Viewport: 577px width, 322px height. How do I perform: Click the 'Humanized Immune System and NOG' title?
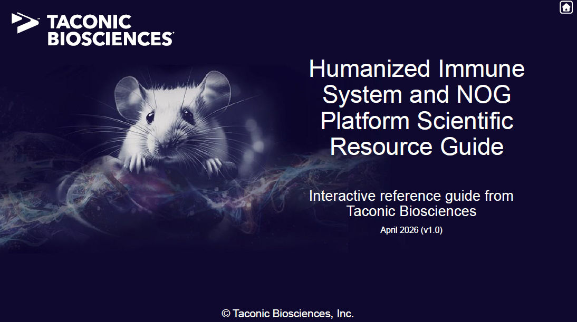pyautogui.click(x=417, y=108)
